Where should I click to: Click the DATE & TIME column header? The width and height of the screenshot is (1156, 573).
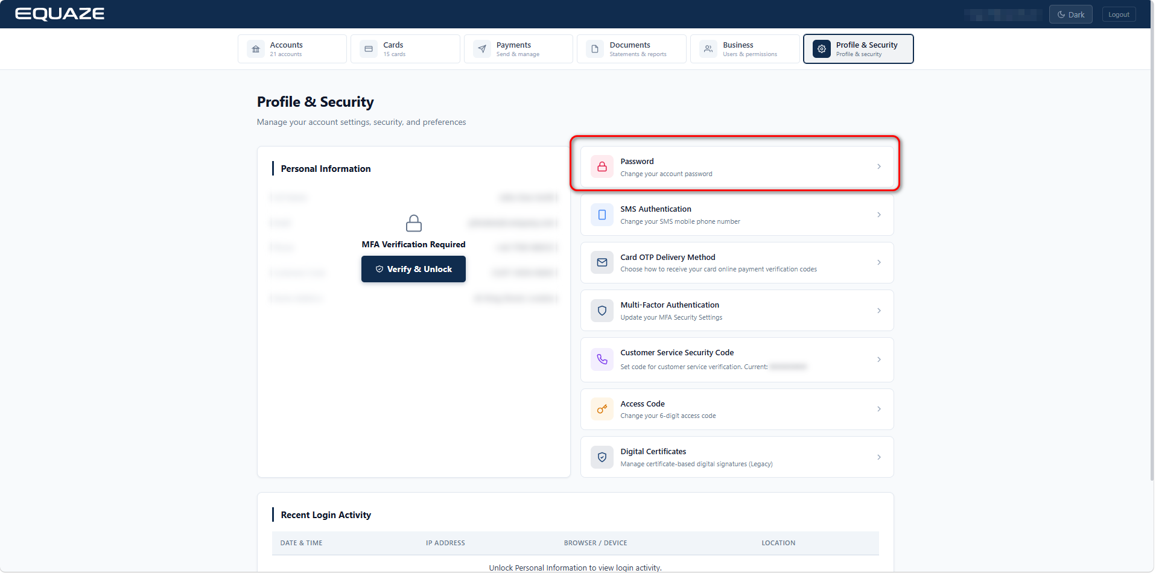[302, 543]
